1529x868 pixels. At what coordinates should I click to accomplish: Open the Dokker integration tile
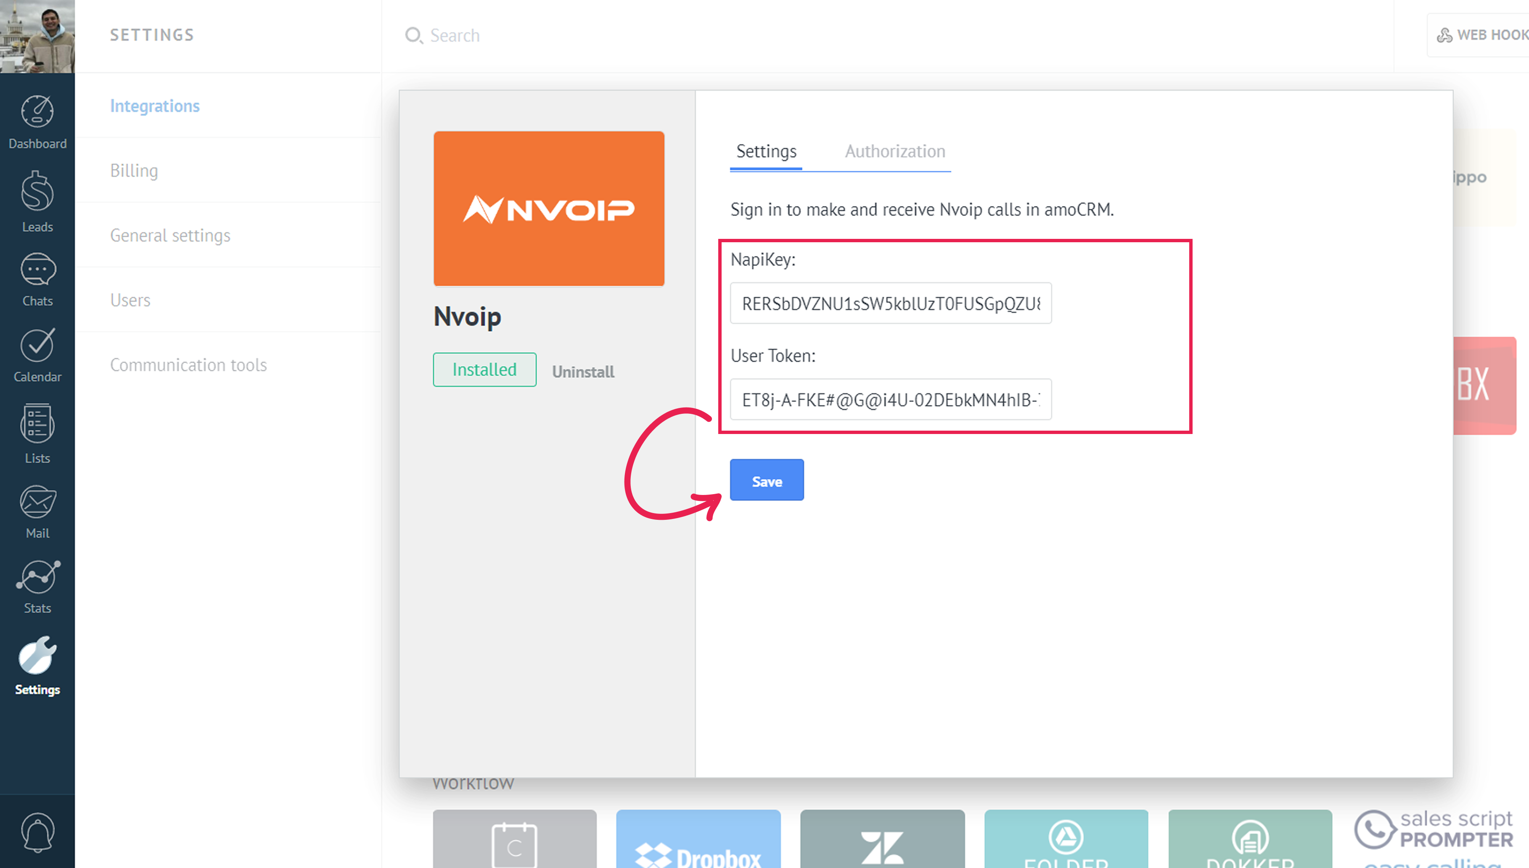coord(1250,839)
